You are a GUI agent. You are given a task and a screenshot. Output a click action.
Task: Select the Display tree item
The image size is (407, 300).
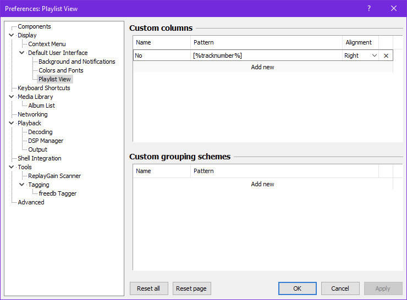click(27, 35)
